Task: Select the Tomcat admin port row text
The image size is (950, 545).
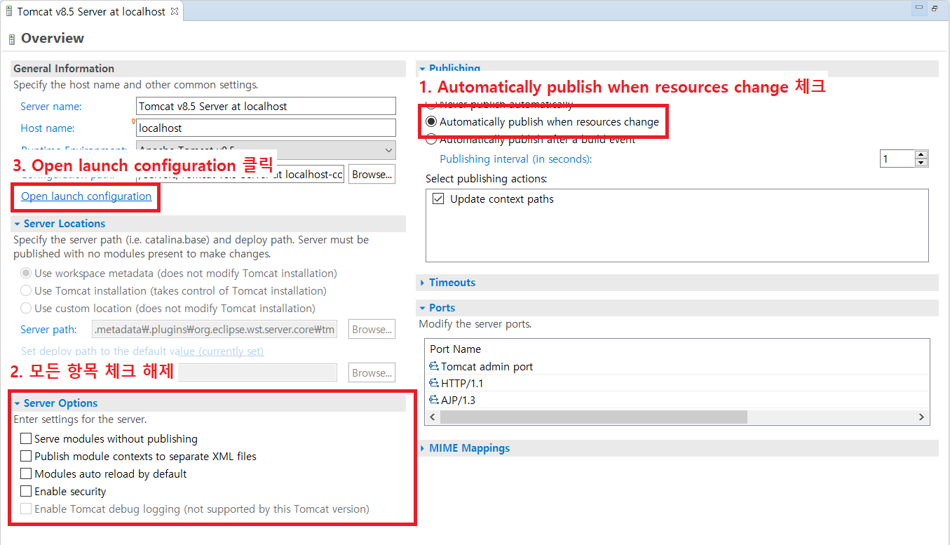Action: (x=487, y=366)
